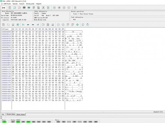Screen dimensions: 165x123
Task: Select offset row 00000000
Action: (x=6, y=32)
